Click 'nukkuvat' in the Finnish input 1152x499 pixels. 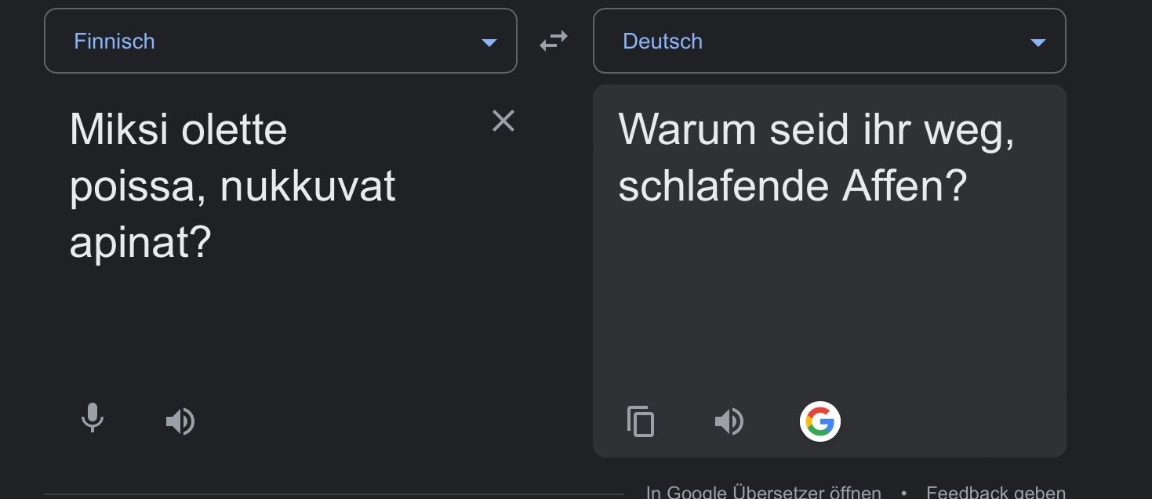pos(308,186)
